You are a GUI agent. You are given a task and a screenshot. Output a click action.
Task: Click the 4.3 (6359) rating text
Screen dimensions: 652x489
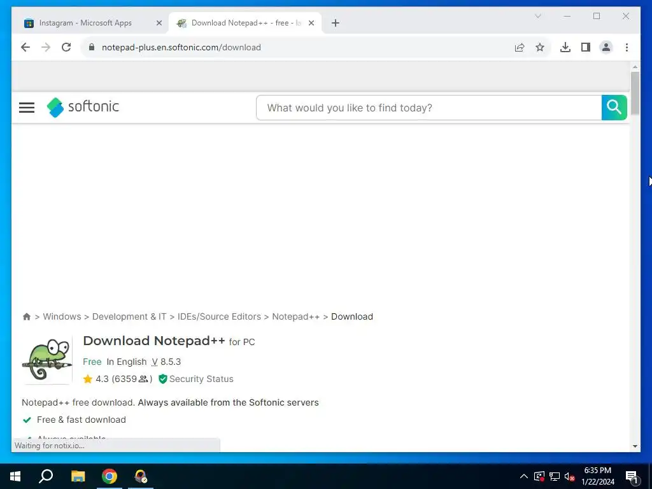pos(124,379)
